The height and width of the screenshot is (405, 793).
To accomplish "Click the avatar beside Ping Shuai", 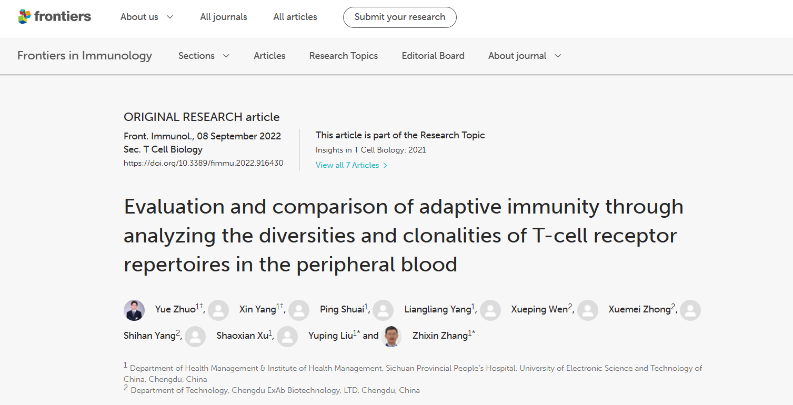I will coord(299,310).
